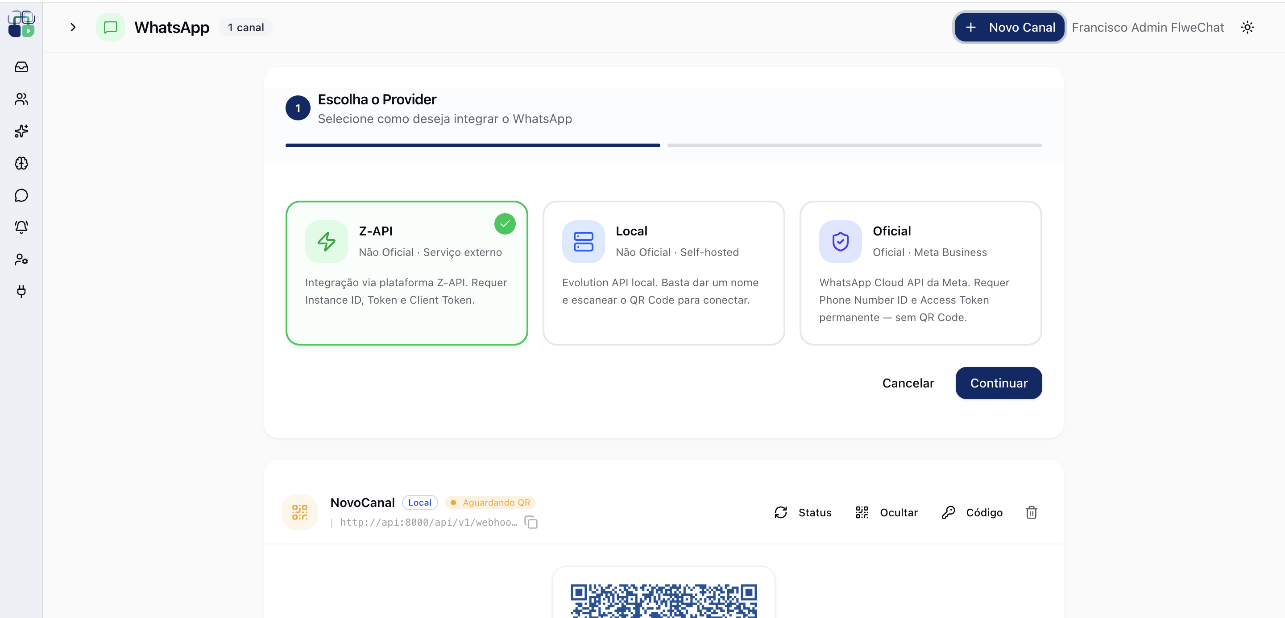This screenshot has height=618, width=1285.
Task: Refresh NovoCanal with the Status button
Action: pyautogui.click(x=803, y=512)
